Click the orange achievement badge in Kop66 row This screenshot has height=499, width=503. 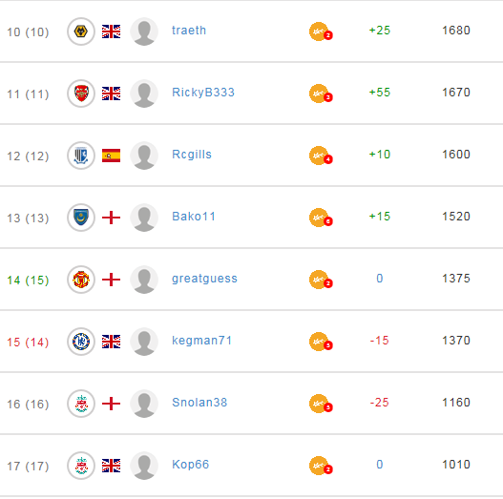point(321,466)
